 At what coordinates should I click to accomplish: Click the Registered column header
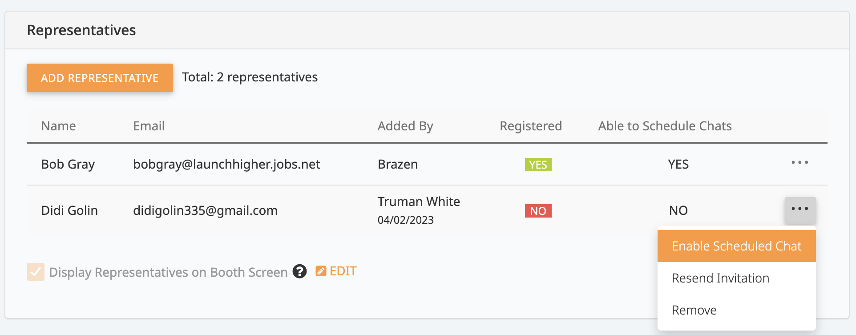[530, 126]
